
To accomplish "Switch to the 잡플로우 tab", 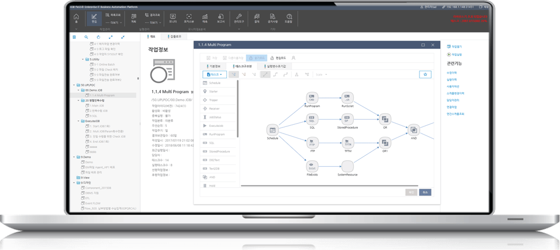I will click(x=174, y=37).
